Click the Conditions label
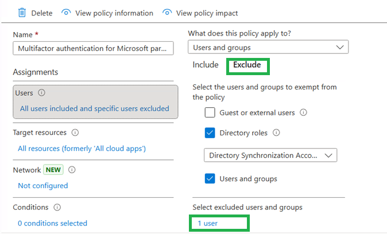 pyautogui.click(x=30, y=207)
